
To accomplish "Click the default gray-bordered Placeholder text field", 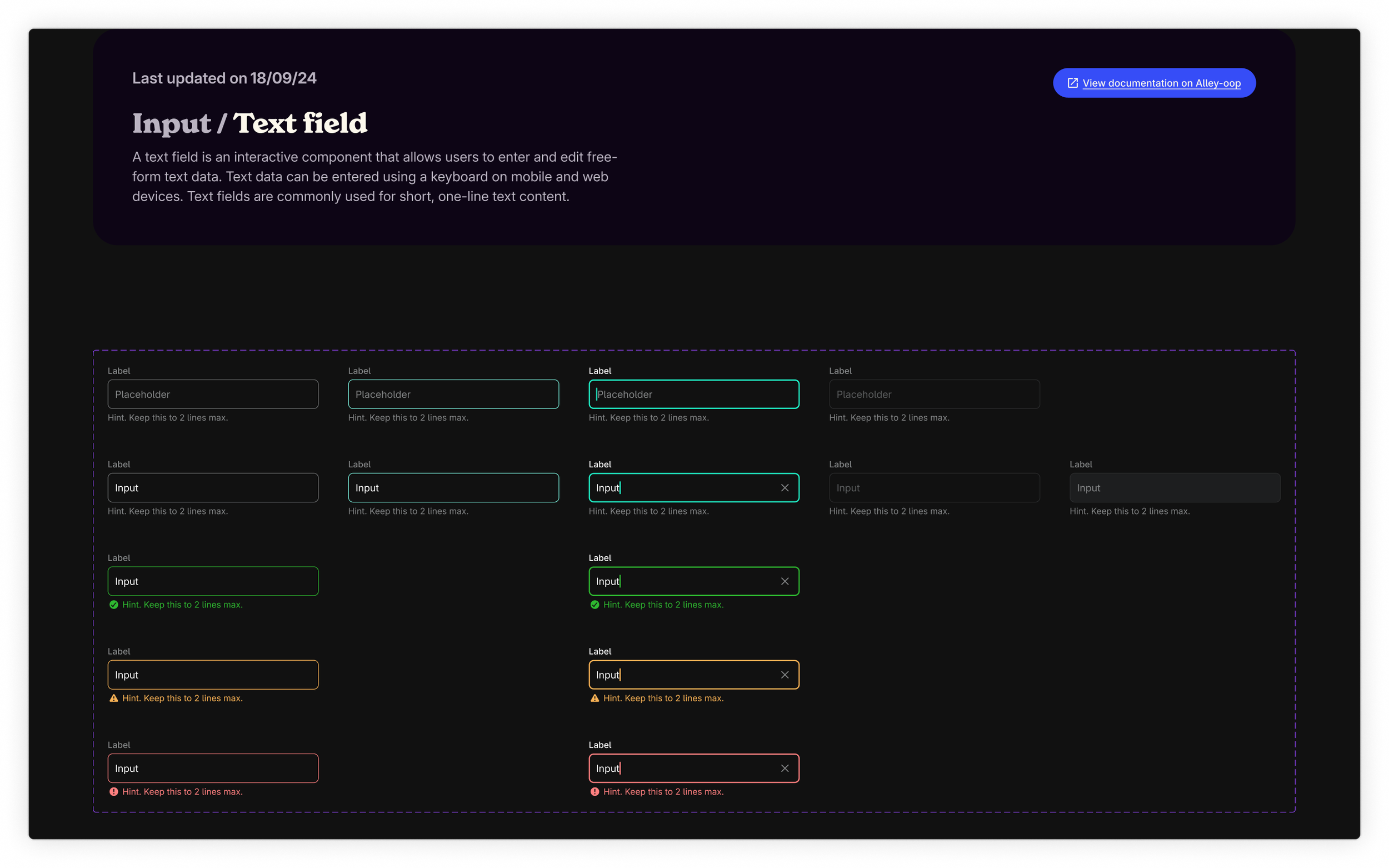I will (213, 395).
